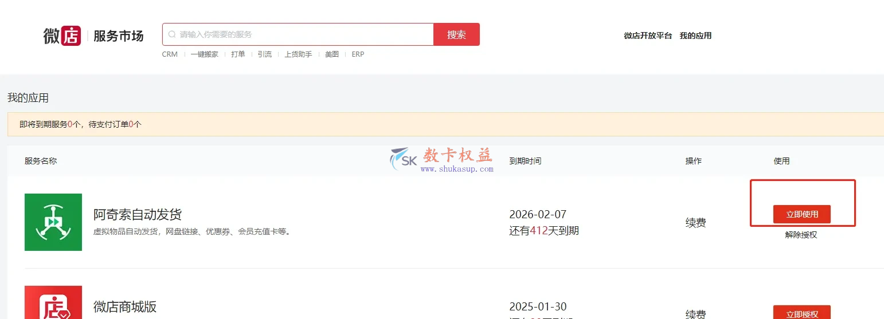
Task: Click the 阿奇索自动发货 service name
Action: point(138,215)
